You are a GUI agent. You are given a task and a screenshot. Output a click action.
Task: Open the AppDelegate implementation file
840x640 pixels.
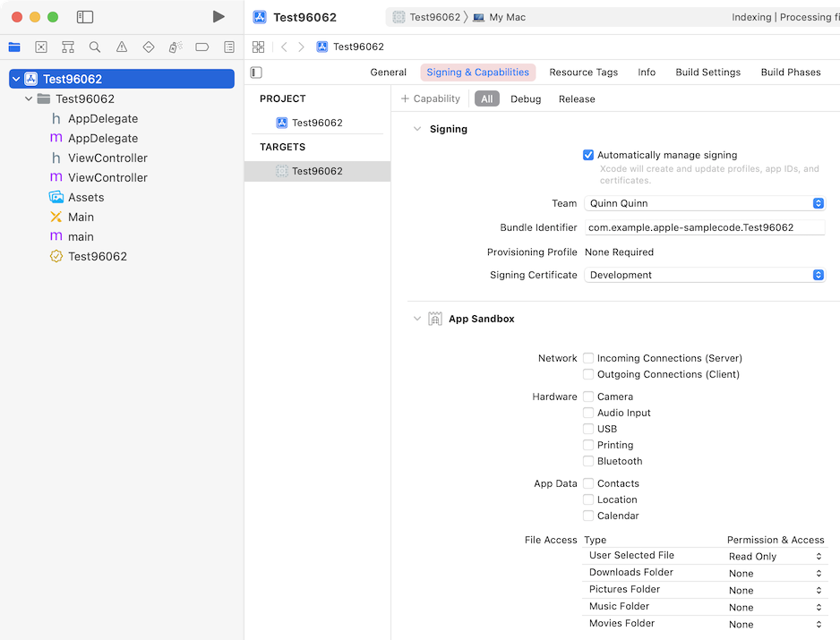[x=103, y=139]
